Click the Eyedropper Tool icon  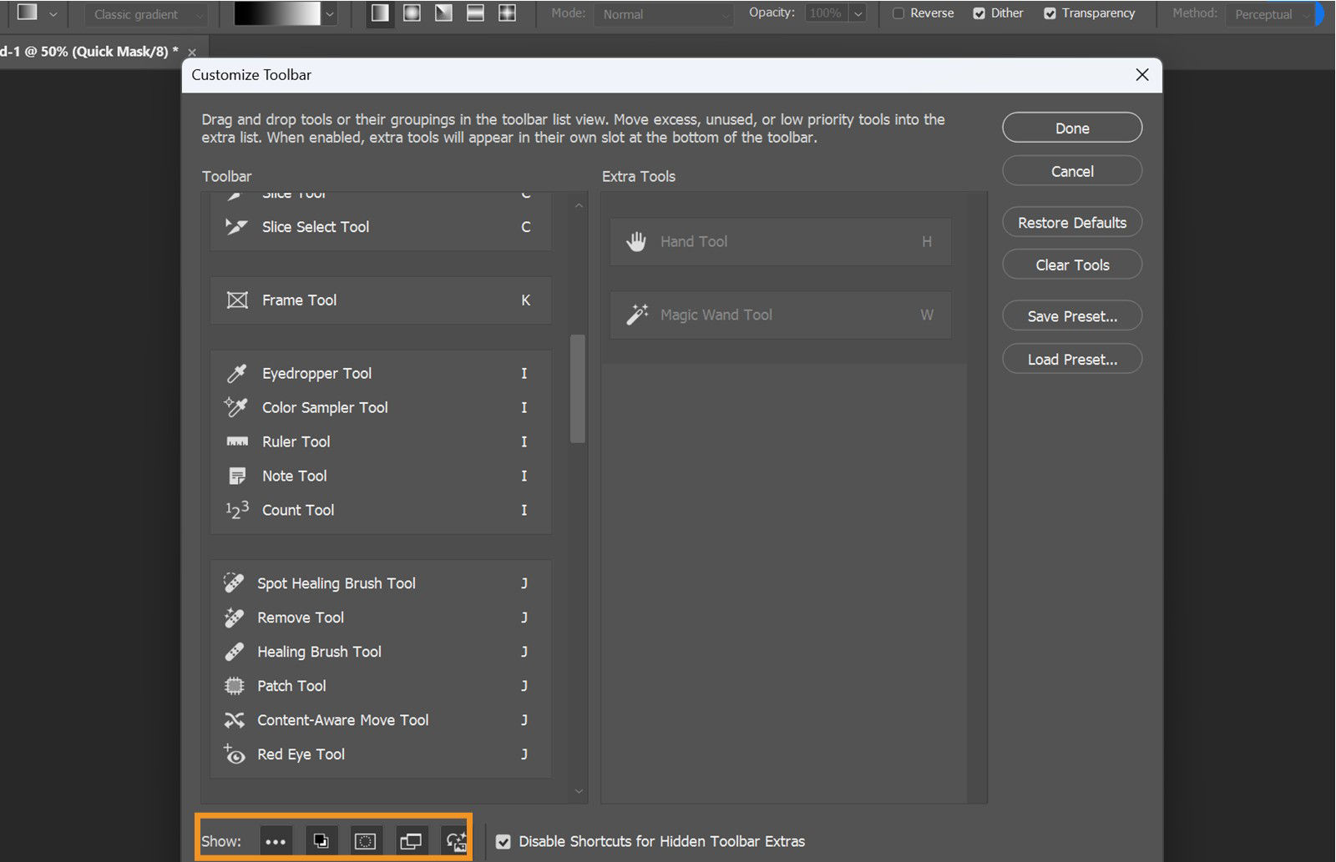236,373
